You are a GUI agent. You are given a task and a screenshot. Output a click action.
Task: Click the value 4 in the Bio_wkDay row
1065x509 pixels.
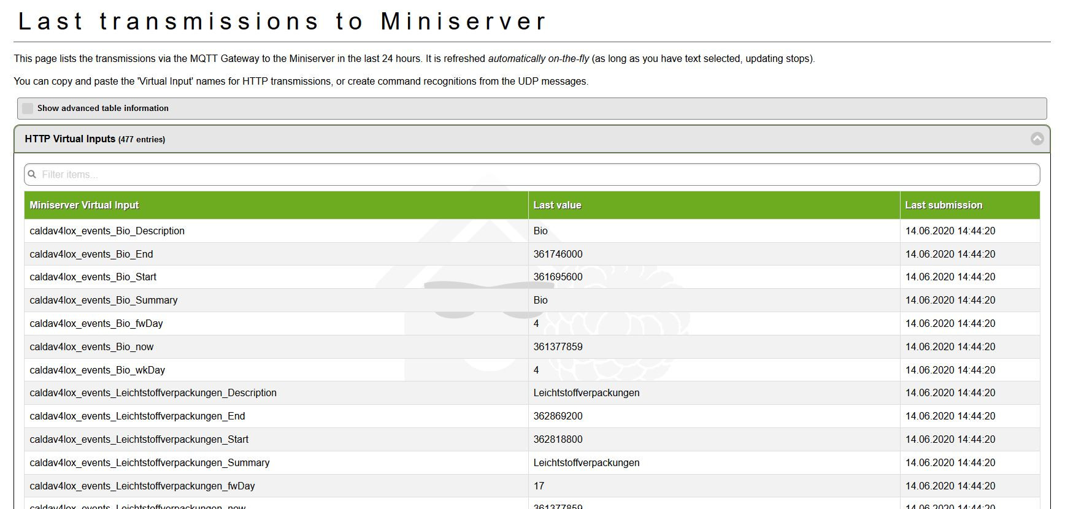coord(536,370)
